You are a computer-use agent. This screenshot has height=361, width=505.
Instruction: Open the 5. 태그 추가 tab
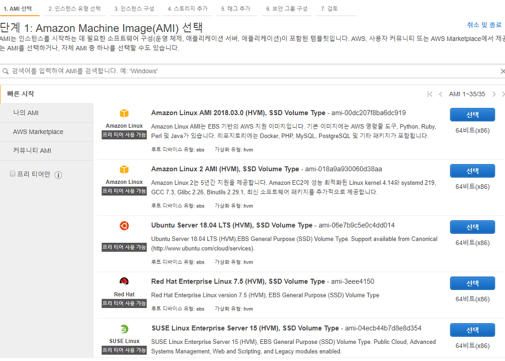click(236, 9)
